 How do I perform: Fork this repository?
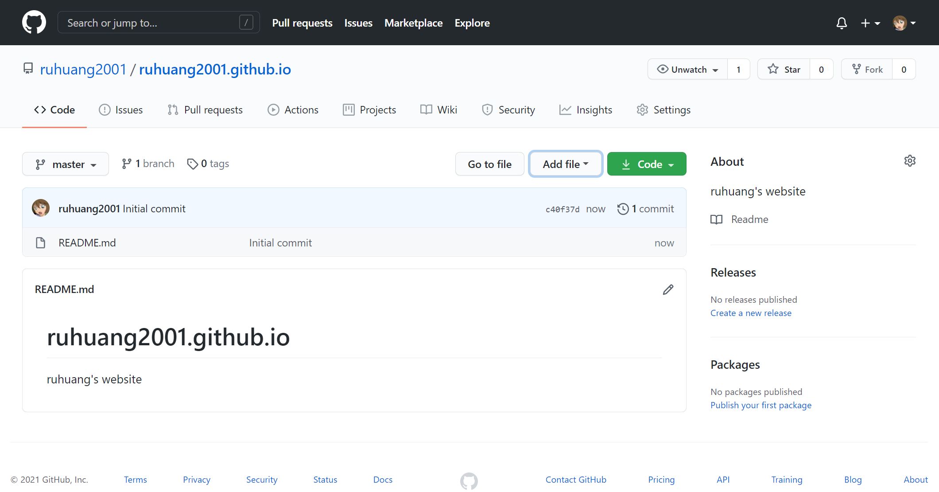[x=867, y=69]
